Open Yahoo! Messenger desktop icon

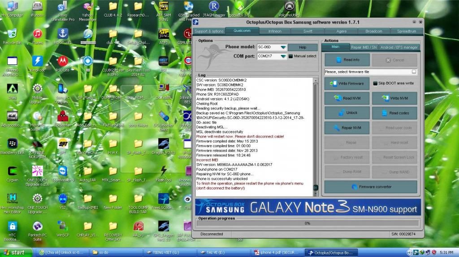coord(87,11)
